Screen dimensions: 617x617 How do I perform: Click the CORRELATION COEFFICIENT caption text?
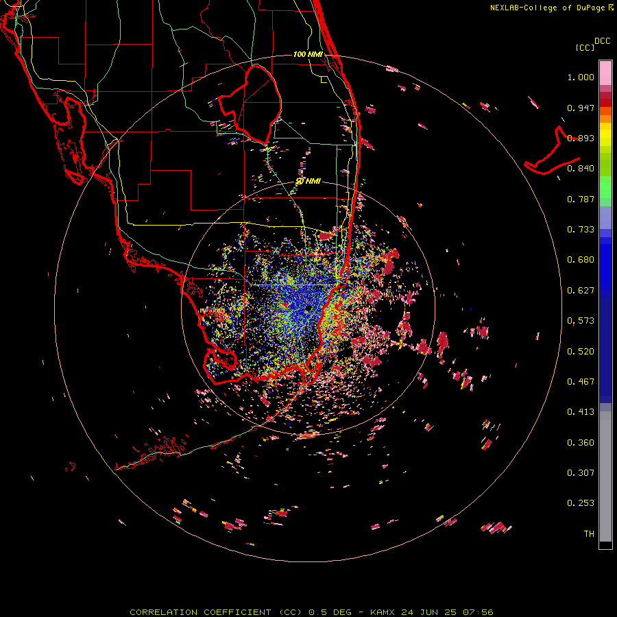click(x=200, y=612)
